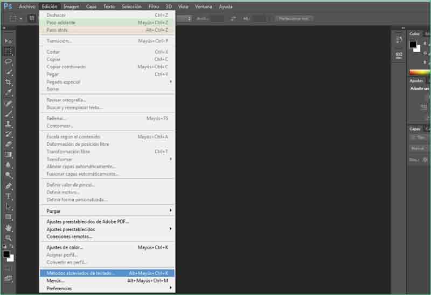Toggle Quick Mask mode at toolbar bottom
The image size is (431, 295).
(x=8, y=268)
